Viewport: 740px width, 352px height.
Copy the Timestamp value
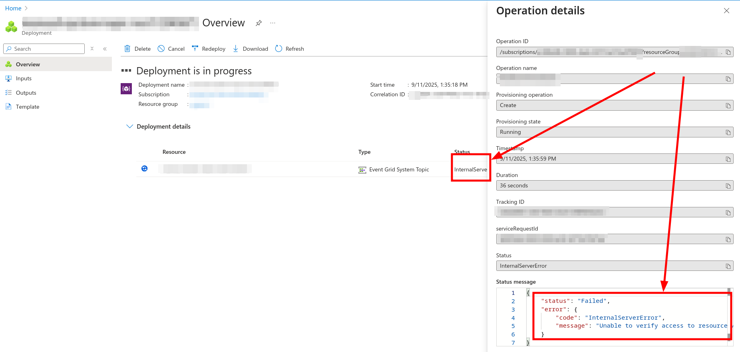728,159
